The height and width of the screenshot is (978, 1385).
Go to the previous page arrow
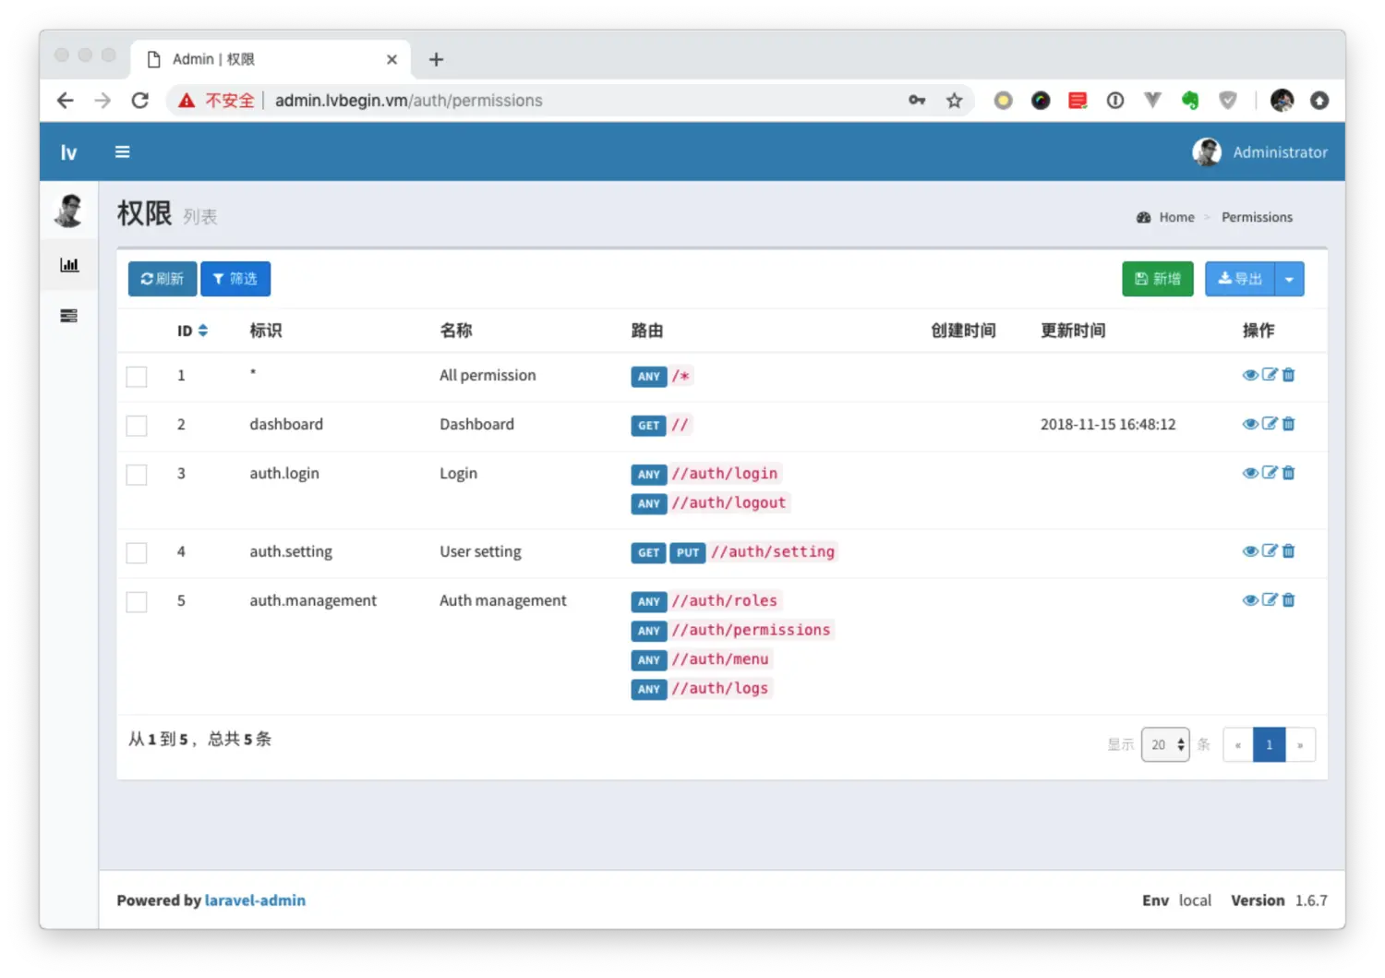(1238, 744)
